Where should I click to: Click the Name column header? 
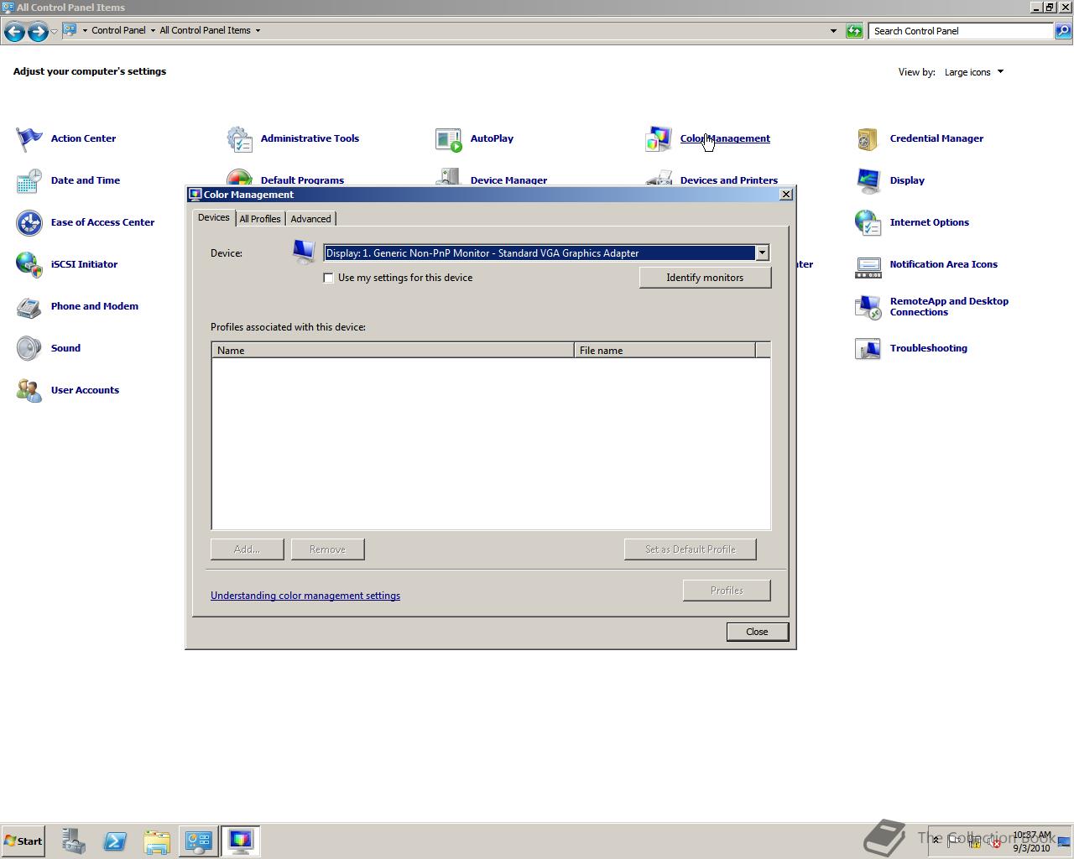393,351
